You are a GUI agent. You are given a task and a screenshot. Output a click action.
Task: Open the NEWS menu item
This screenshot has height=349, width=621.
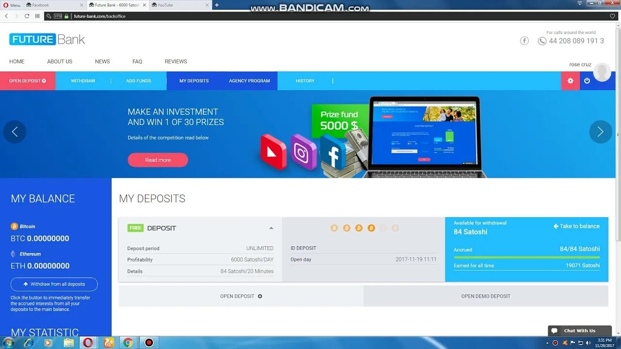[102, 62]
